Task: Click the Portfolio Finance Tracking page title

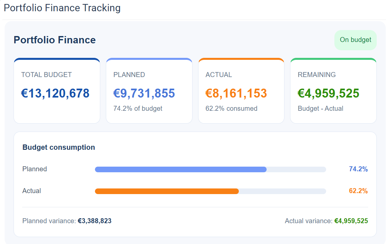Action: point(62,8)
